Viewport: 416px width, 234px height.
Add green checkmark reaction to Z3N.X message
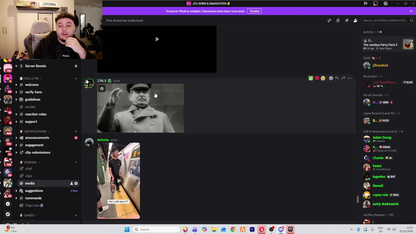(x=311, y=78)
